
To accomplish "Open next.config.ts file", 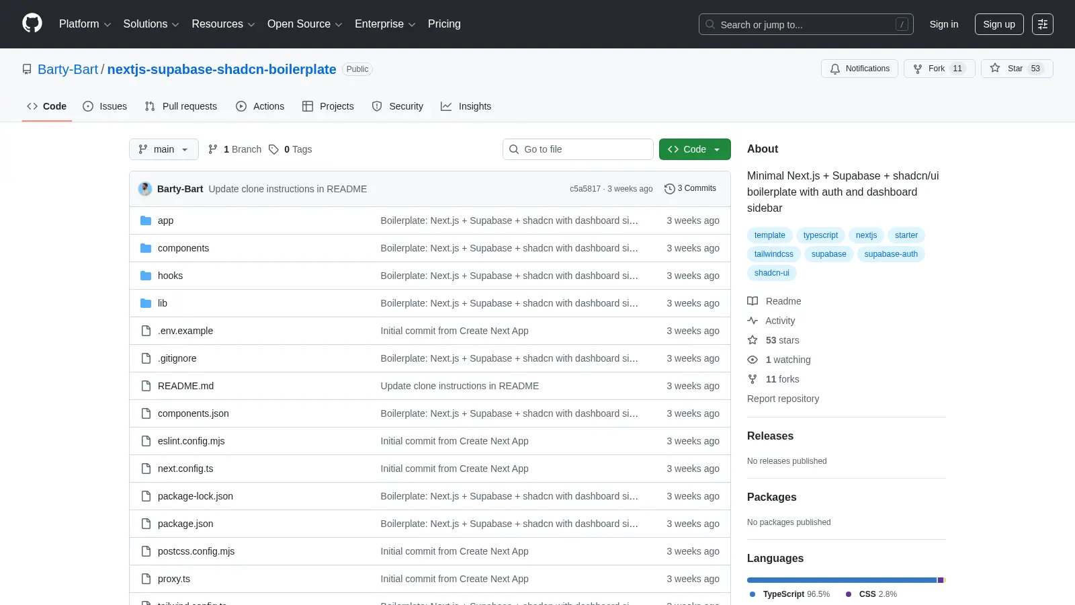I will 185,469.
